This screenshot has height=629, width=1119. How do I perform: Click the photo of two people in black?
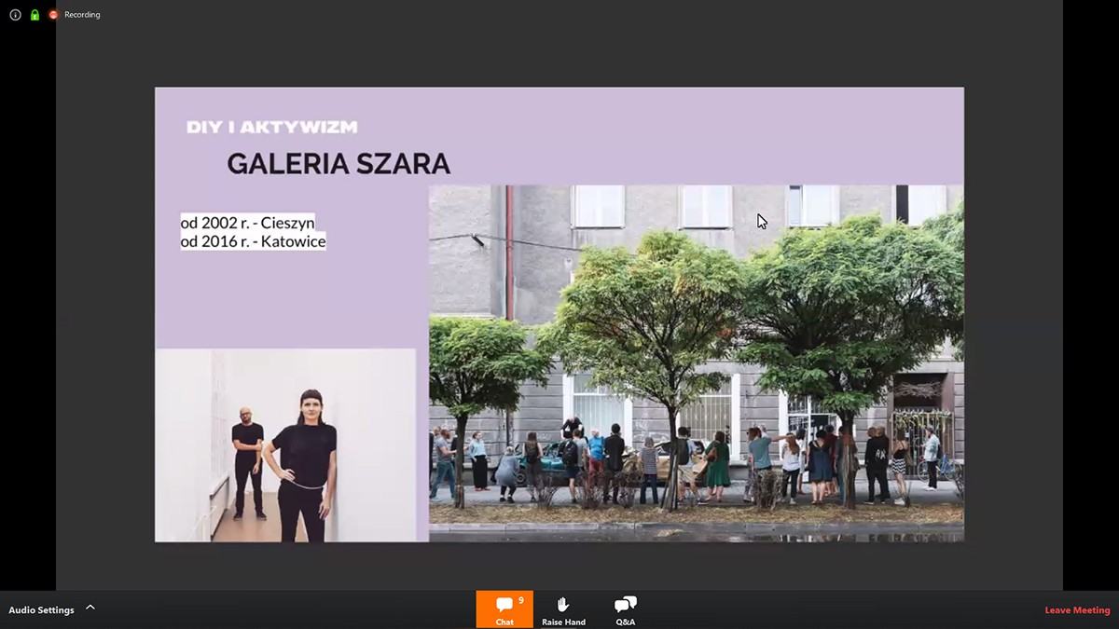[x=285, y=445]
